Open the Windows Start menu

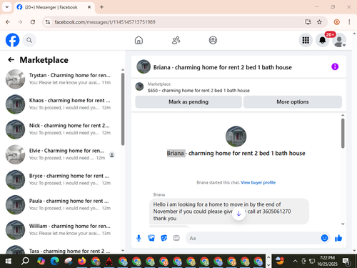[x=8, y=261]
